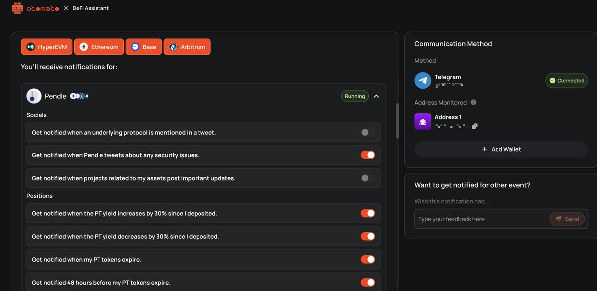This screenshot has width=597, height=291.
Task: Click the Otomato logo icon
Action: (17, 8)
